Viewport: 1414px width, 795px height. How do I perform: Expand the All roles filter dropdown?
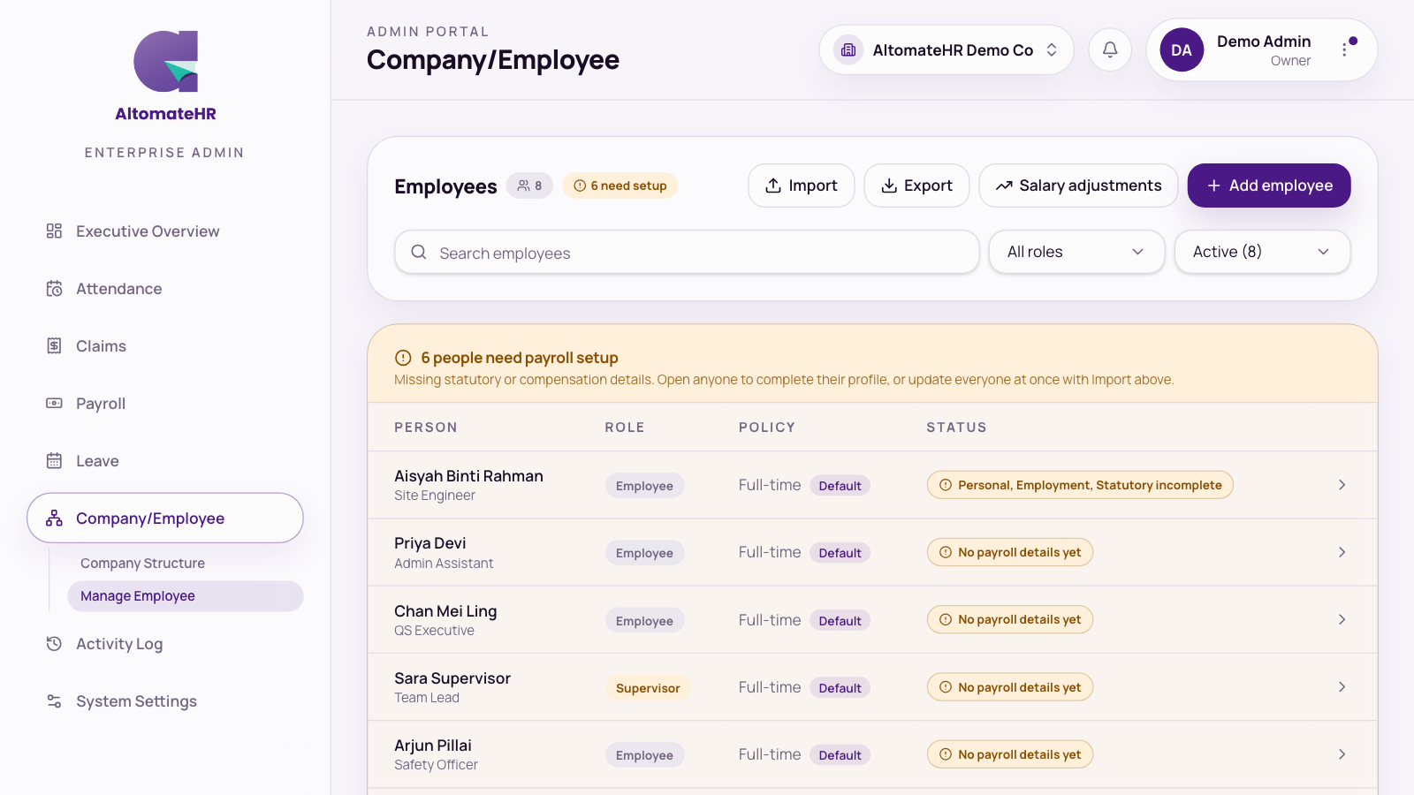(x=1076, y=252)
